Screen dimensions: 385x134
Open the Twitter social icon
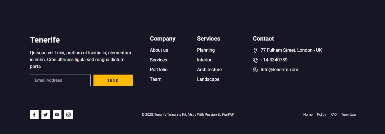[46, 115]
